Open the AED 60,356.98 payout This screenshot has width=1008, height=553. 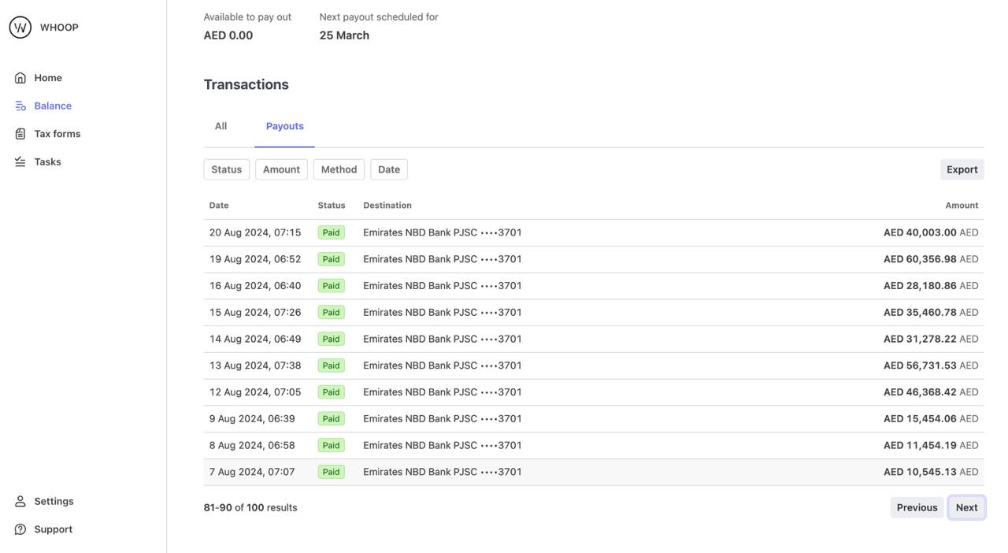tap(919, 259)
